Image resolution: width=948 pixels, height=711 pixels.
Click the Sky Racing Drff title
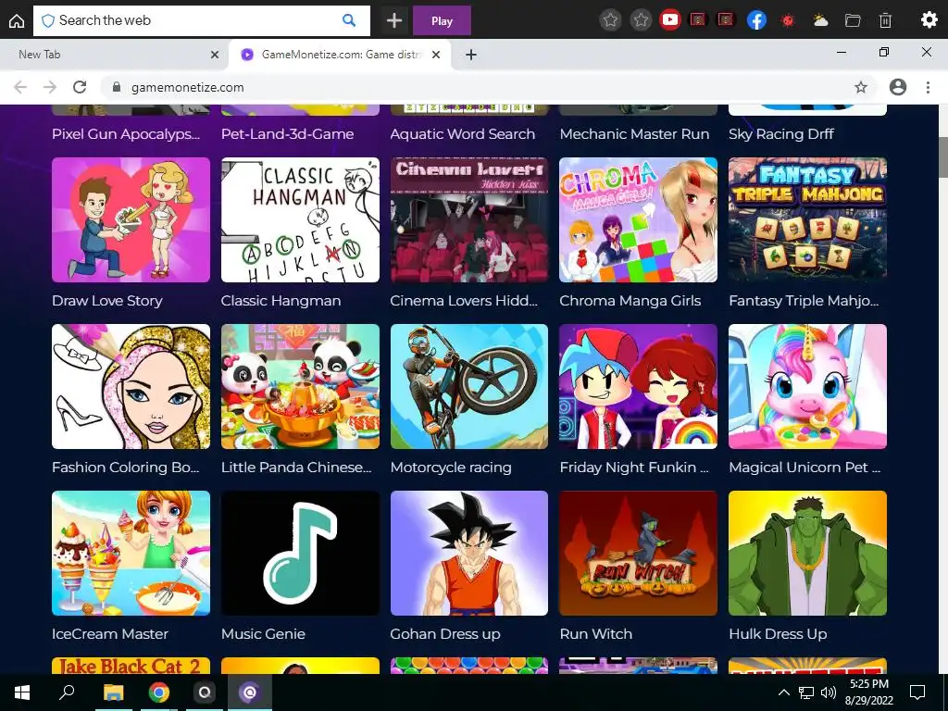(x=781, y=134)
